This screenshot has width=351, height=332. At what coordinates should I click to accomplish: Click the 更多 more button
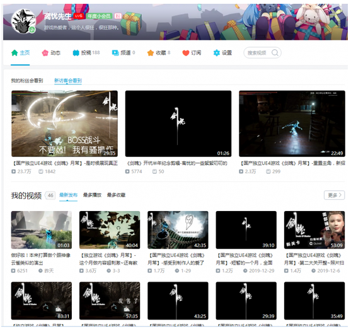pos(334,195)
